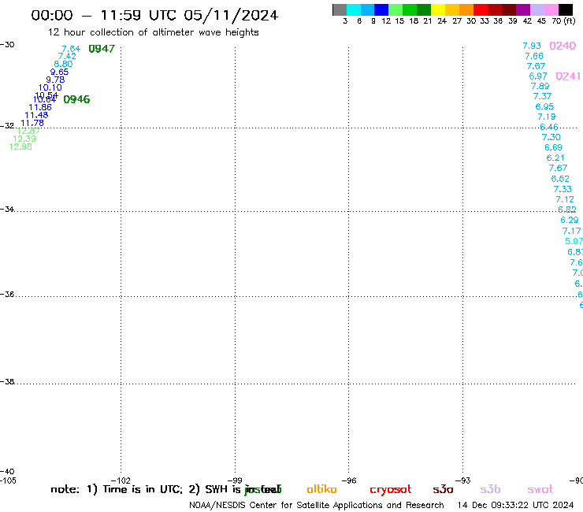Choose the pink swatch in the color bar

tap(551, 9)
